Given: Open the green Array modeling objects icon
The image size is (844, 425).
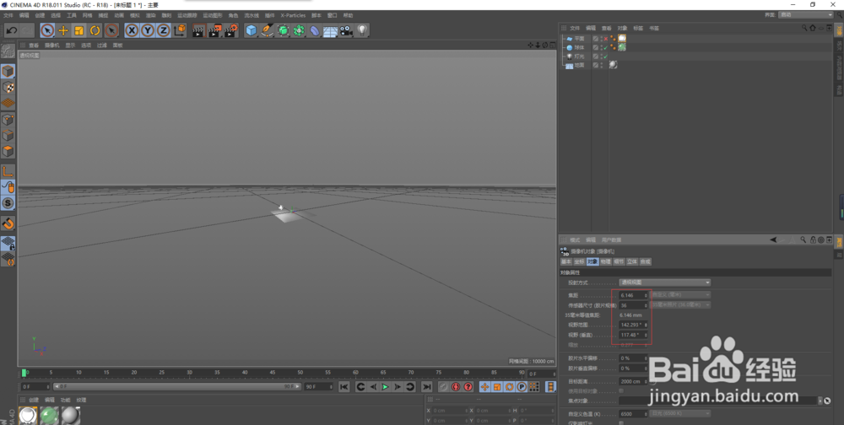Looking at the screenshot, I should coord(299,30).
